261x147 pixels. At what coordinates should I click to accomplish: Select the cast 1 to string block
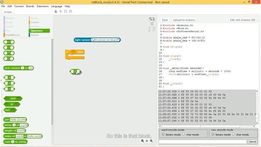coord(15,142)
